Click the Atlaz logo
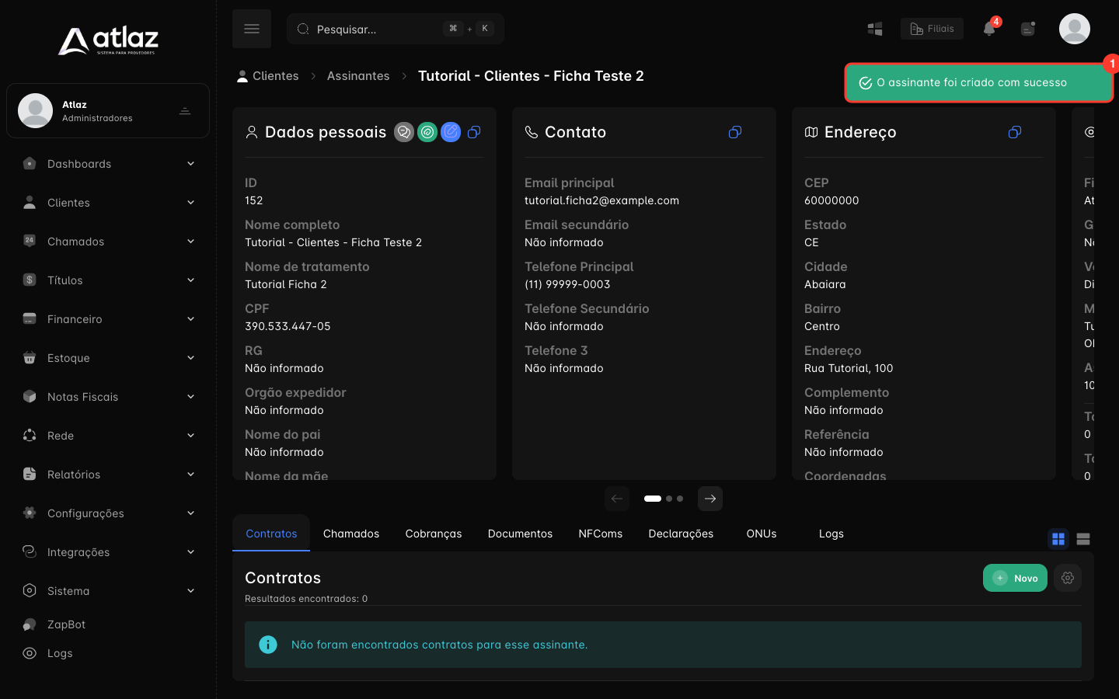 (x=108, y=41)
